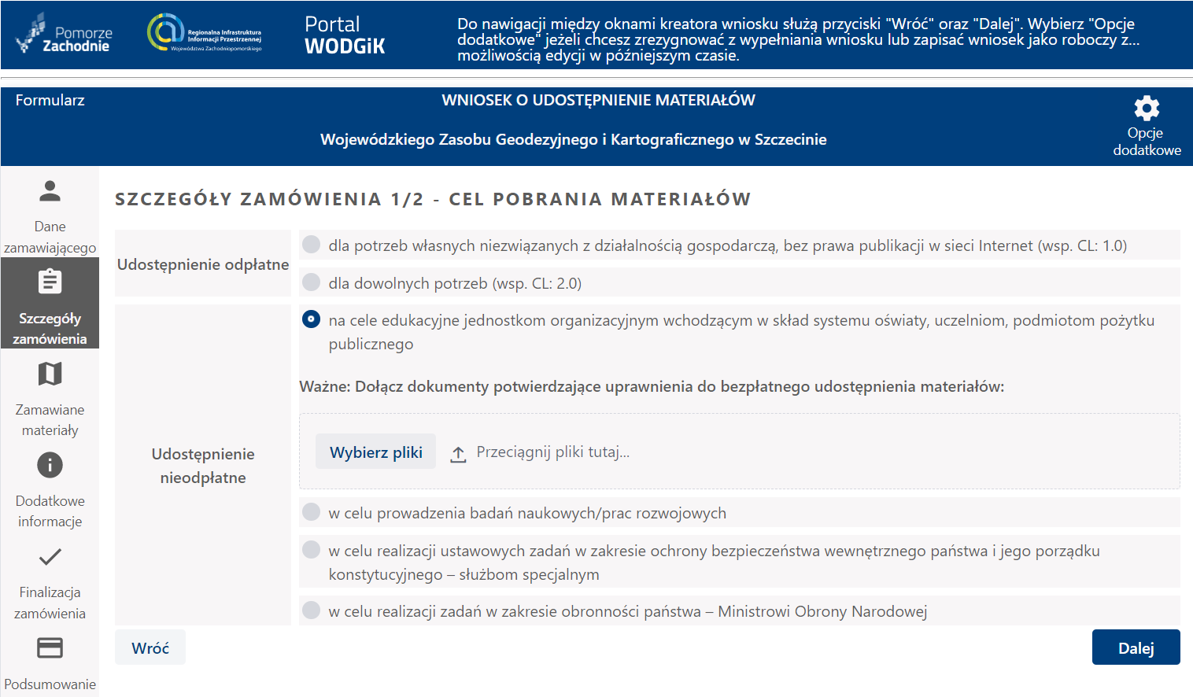Click the Dane zamawiającego person icon

click(x=50, y=190)
